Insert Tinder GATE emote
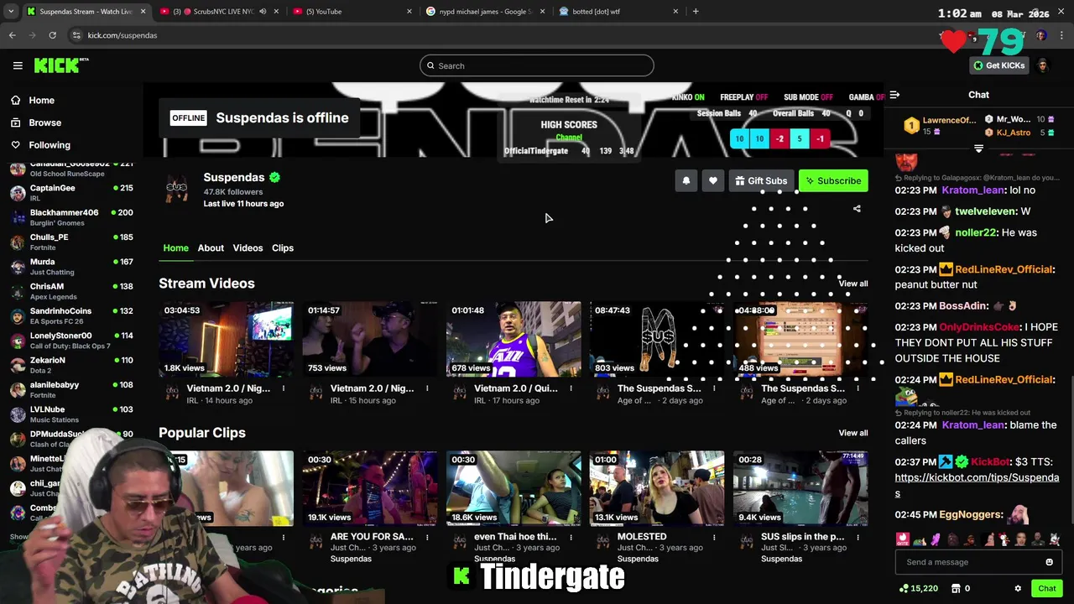 click(x=903, y=539)
